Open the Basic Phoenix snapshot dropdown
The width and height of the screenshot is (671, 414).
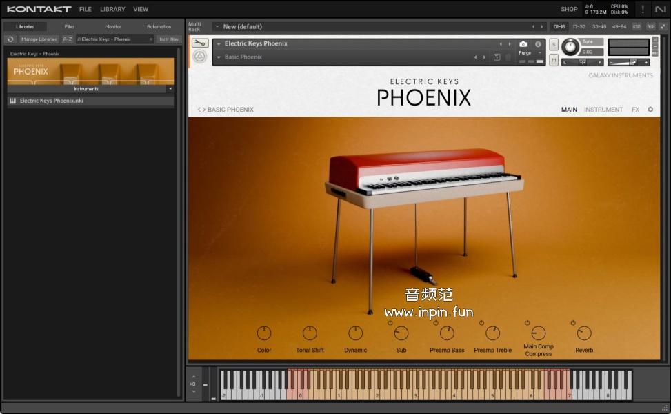pyautogui.click(x=219, y=57)
